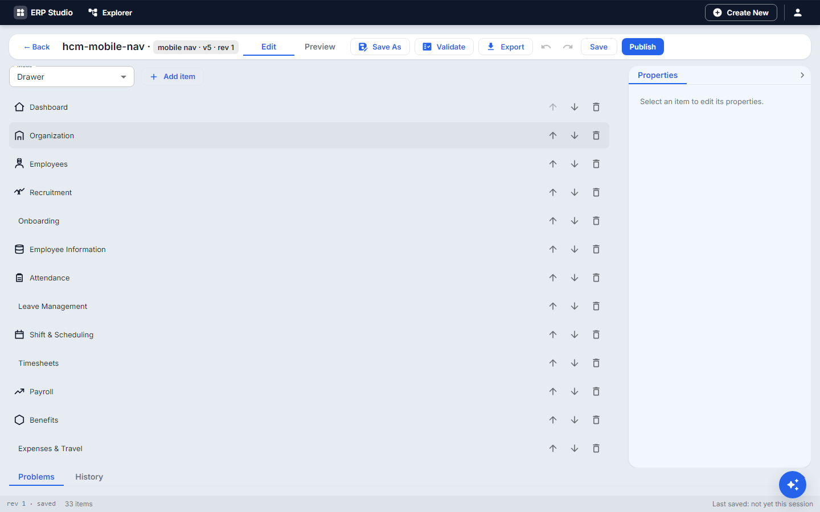Select the Onboarding nav item
Viewport: 820px width, 512px height.
coord(309,221)
